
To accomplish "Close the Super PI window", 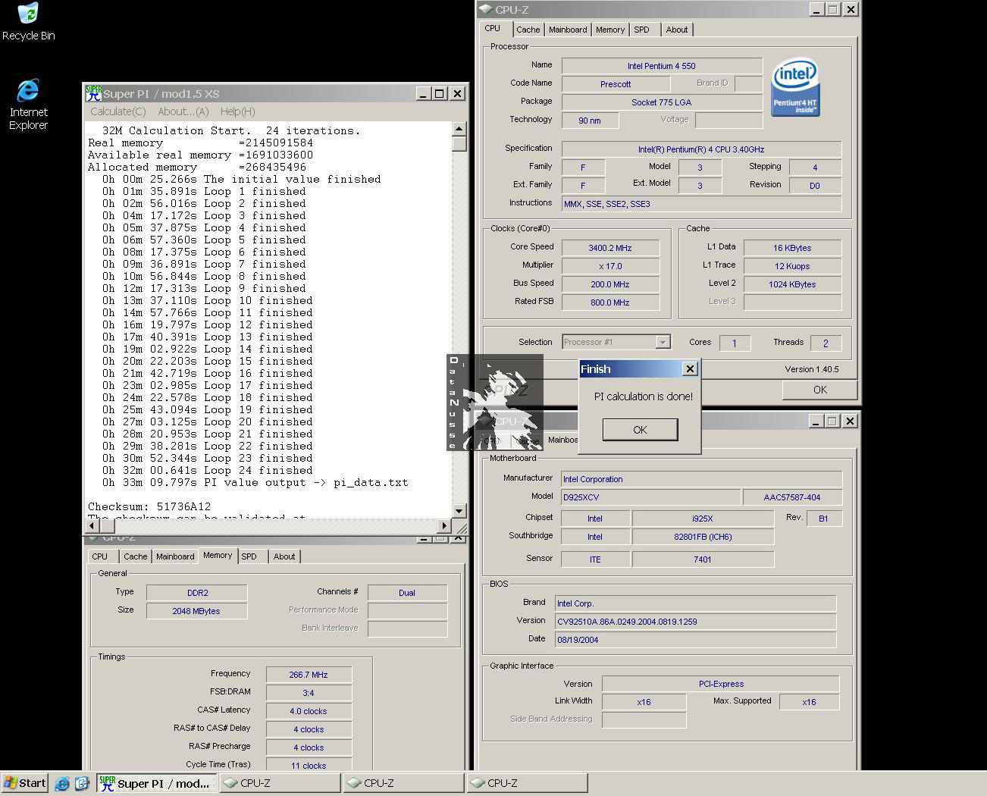I will pos(457,93).
